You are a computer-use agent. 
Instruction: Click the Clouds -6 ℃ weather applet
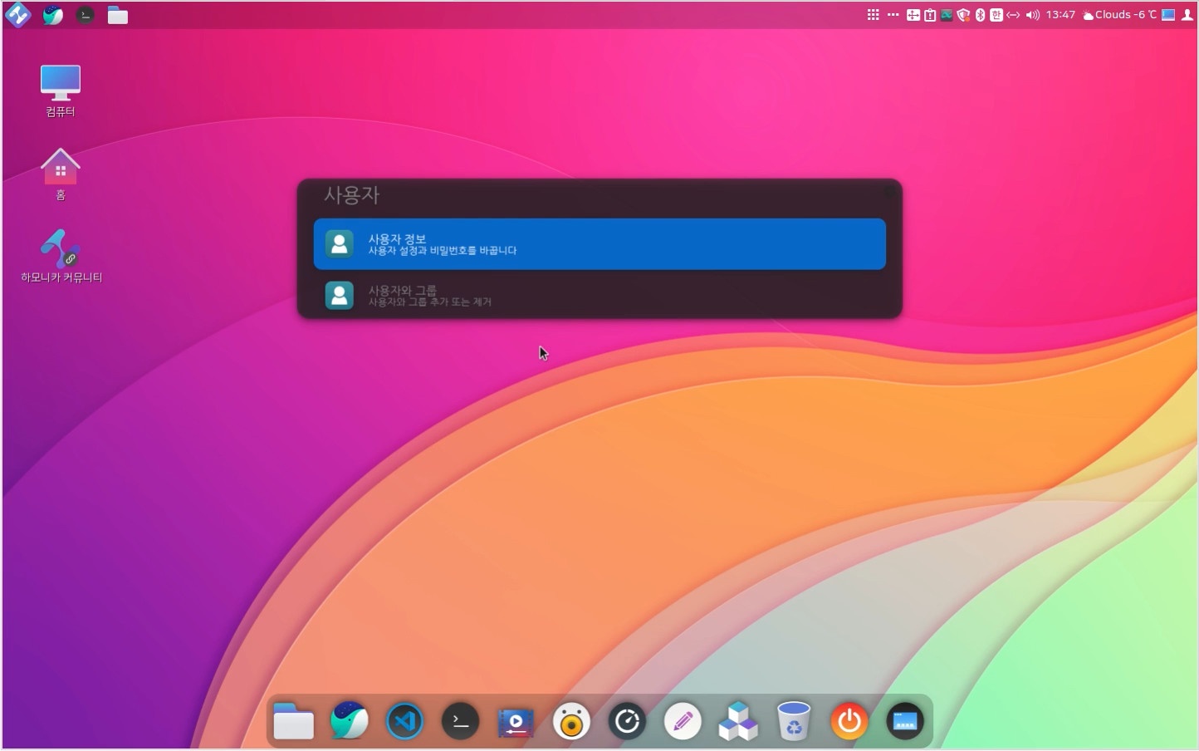pos(1120,15)
